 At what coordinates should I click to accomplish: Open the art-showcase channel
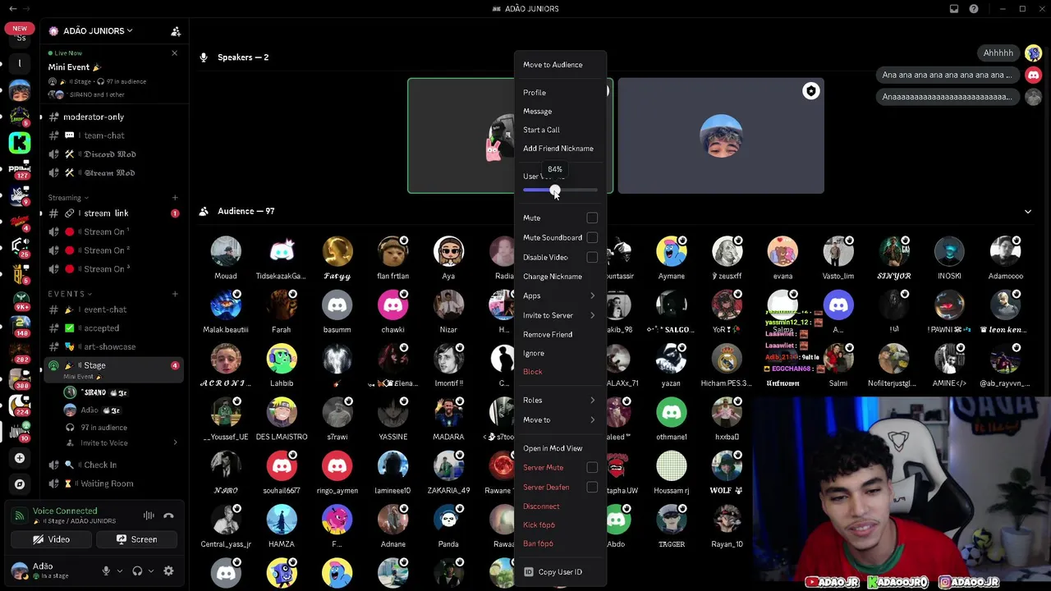tap(111, 347)
